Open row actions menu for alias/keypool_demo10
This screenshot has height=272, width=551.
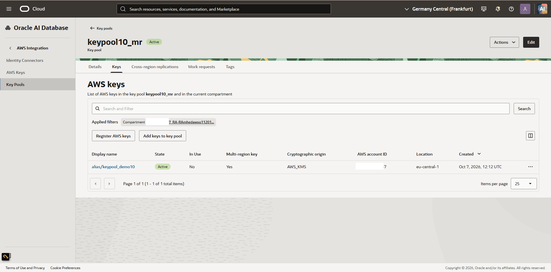pos(530,167)
